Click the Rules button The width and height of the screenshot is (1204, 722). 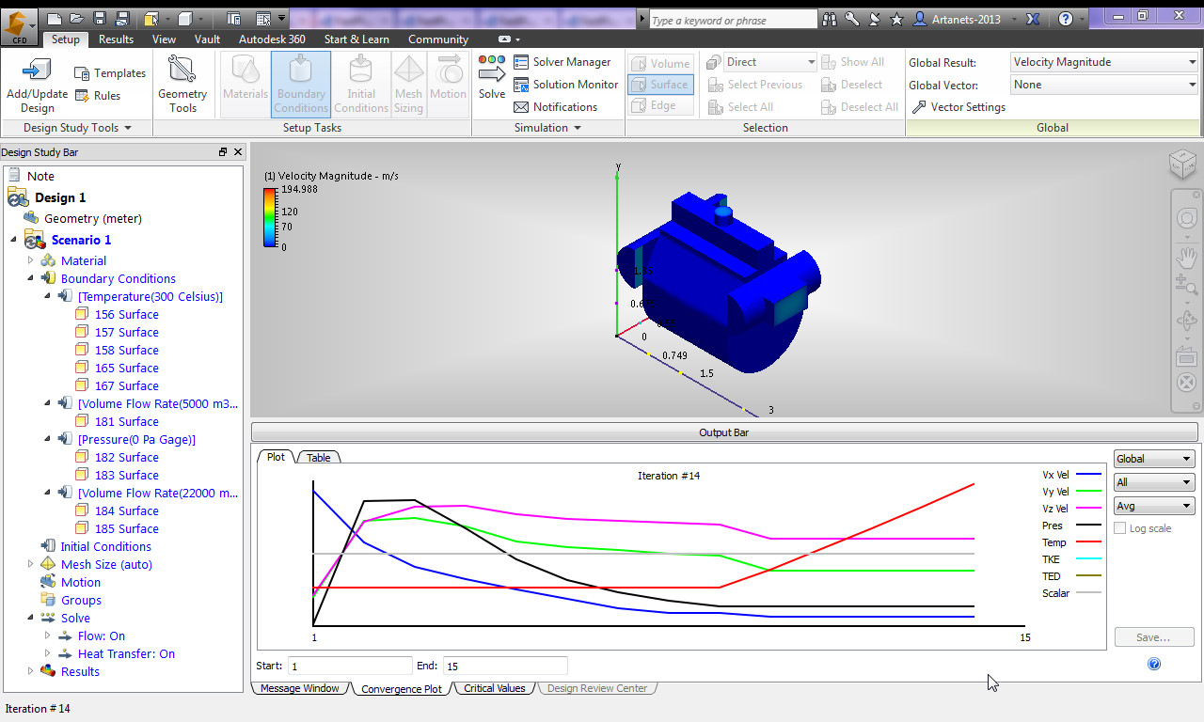coord(98,96)
